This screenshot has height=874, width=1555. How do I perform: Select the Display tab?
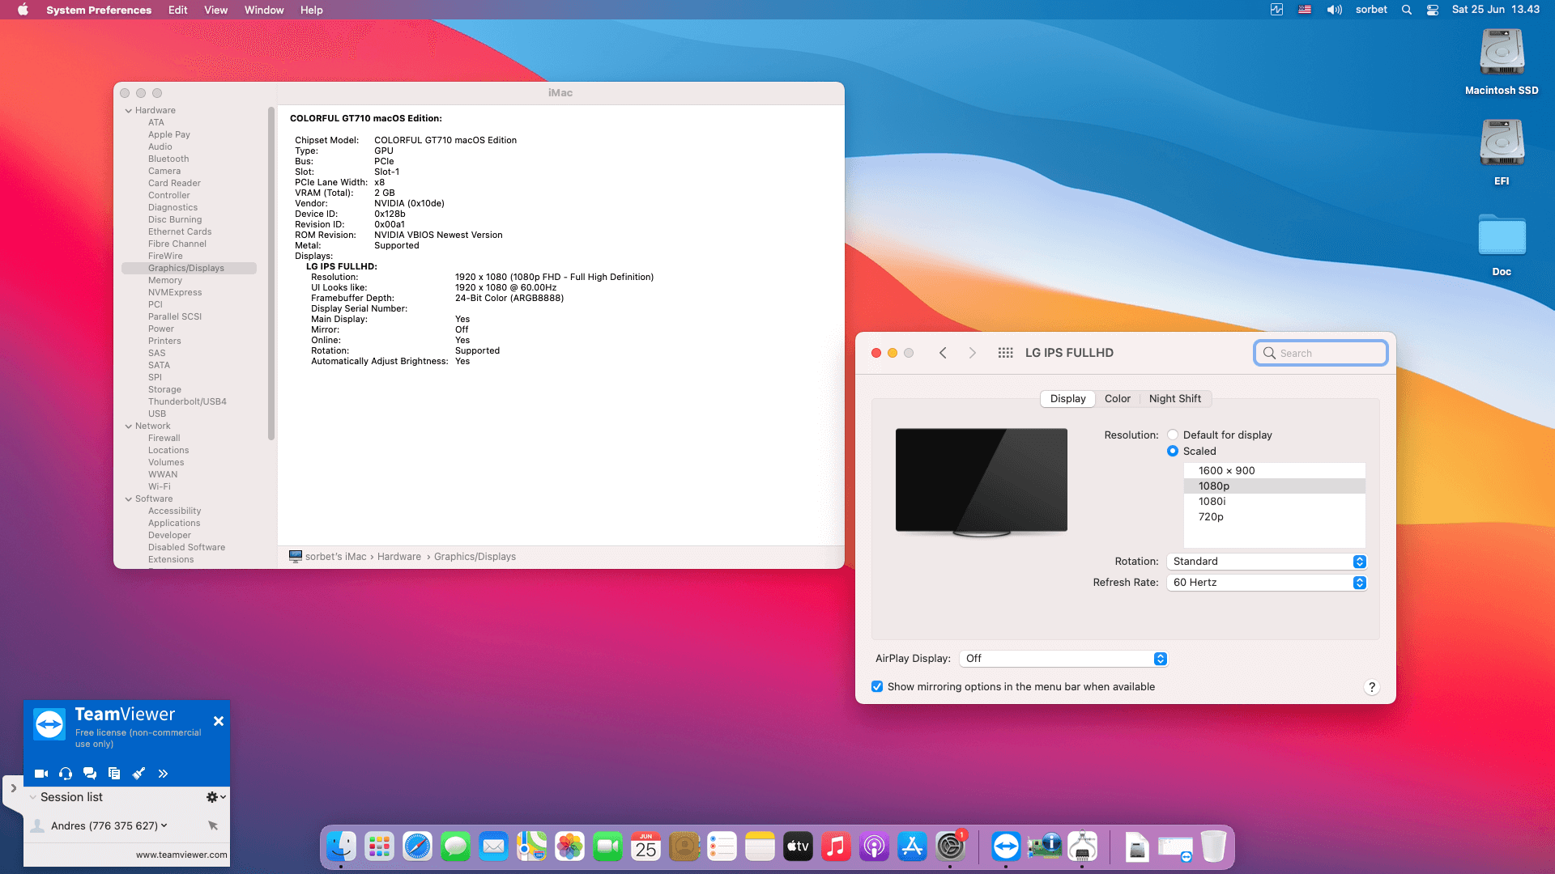(x=1067, y=399)
